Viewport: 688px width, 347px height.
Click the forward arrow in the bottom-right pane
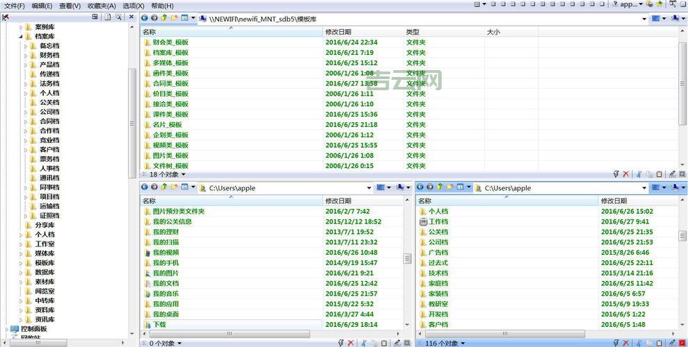[x=430, y=187]
